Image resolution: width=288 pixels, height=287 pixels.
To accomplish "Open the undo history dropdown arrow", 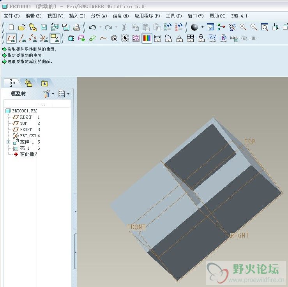I will (x=100, y=27).
